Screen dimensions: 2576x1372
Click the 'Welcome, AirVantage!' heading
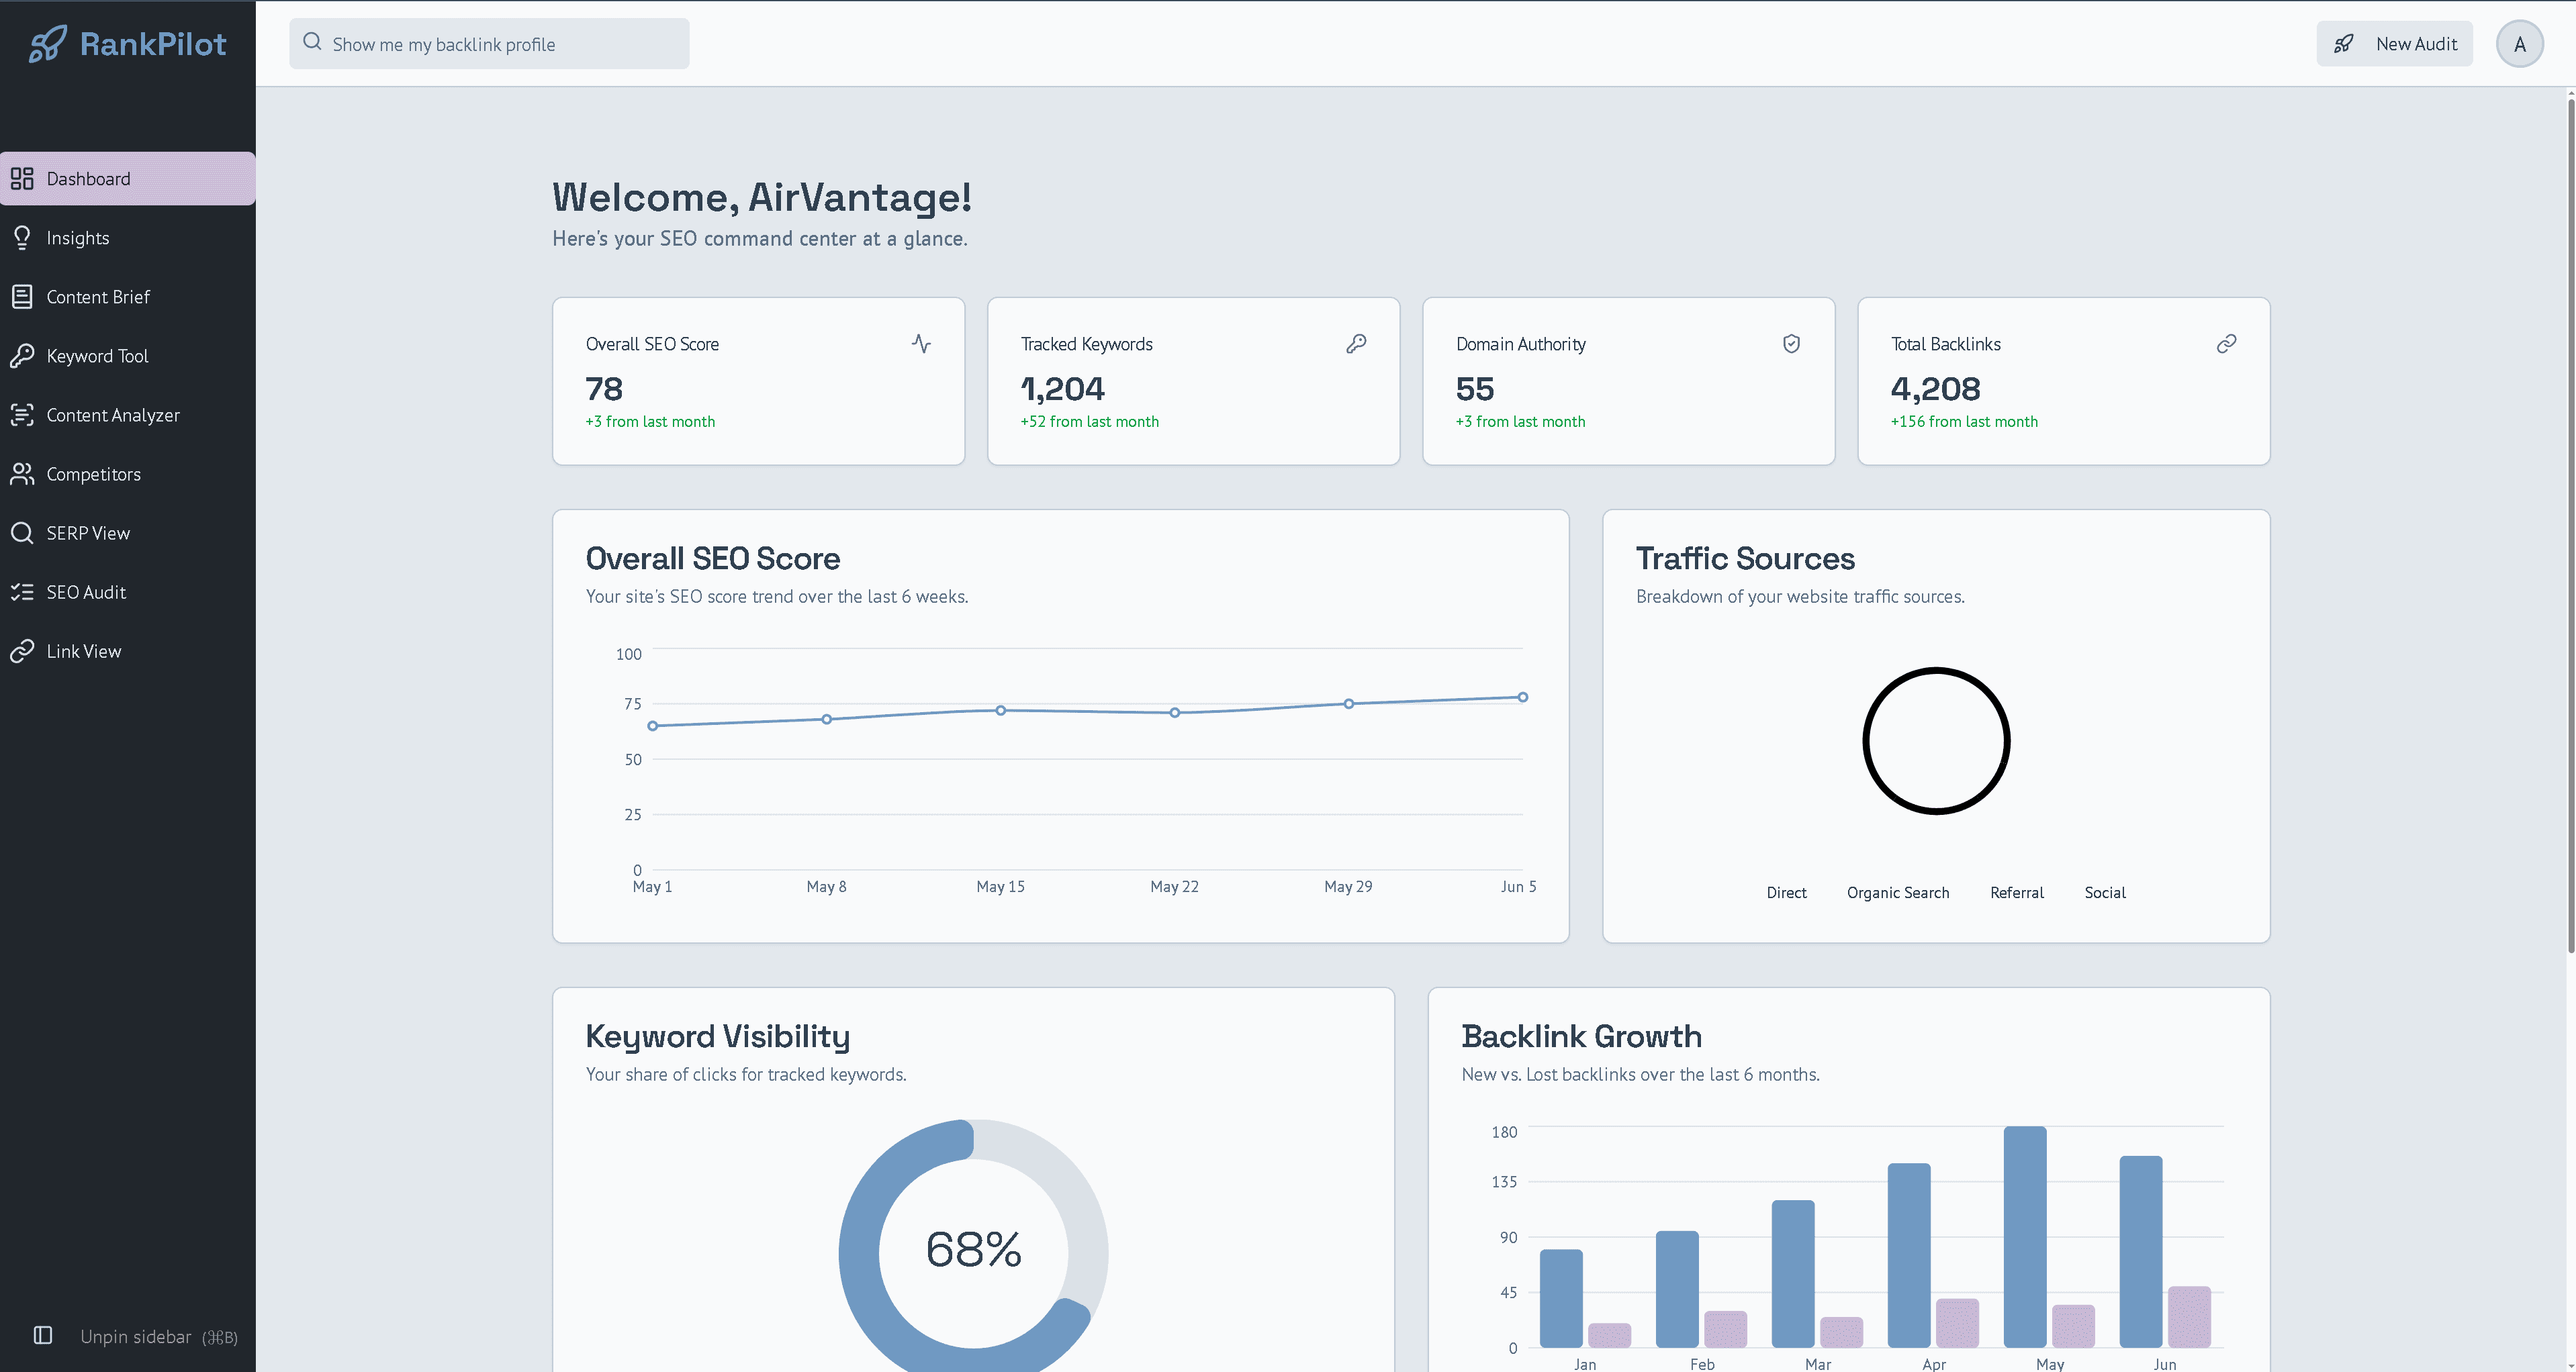(x=762, y=197)
